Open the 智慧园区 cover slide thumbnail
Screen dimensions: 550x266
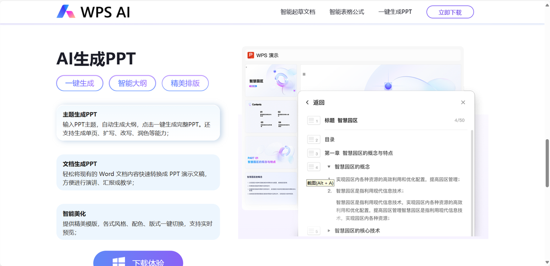coord(271,80)
